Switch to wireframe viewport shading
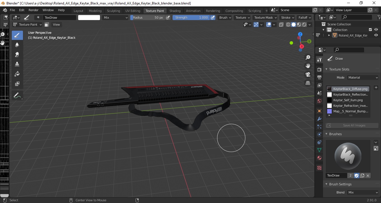The width and height of the screenshot is (381, 203). tap(288, 25)
